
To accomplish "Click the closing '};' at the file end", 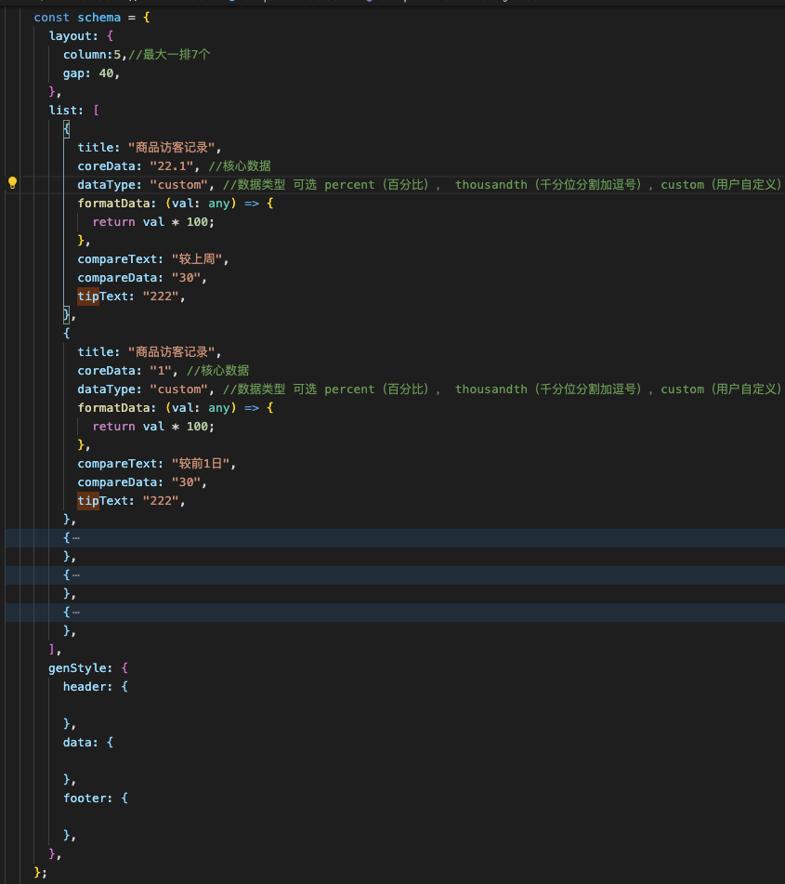I will tap(40, 873).
